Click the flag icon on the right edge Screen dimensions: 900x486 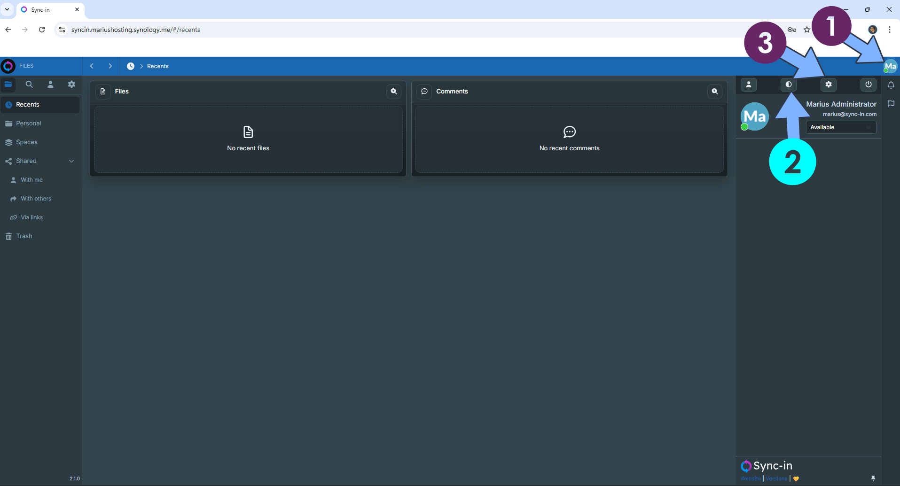click(891, 104)
